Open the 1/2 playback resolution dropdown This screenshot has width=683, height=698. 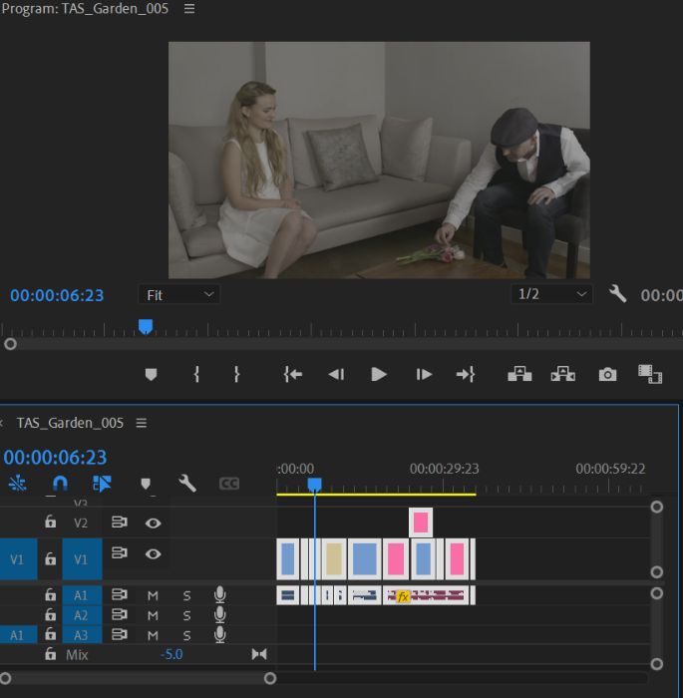click(x=551, y=294)
